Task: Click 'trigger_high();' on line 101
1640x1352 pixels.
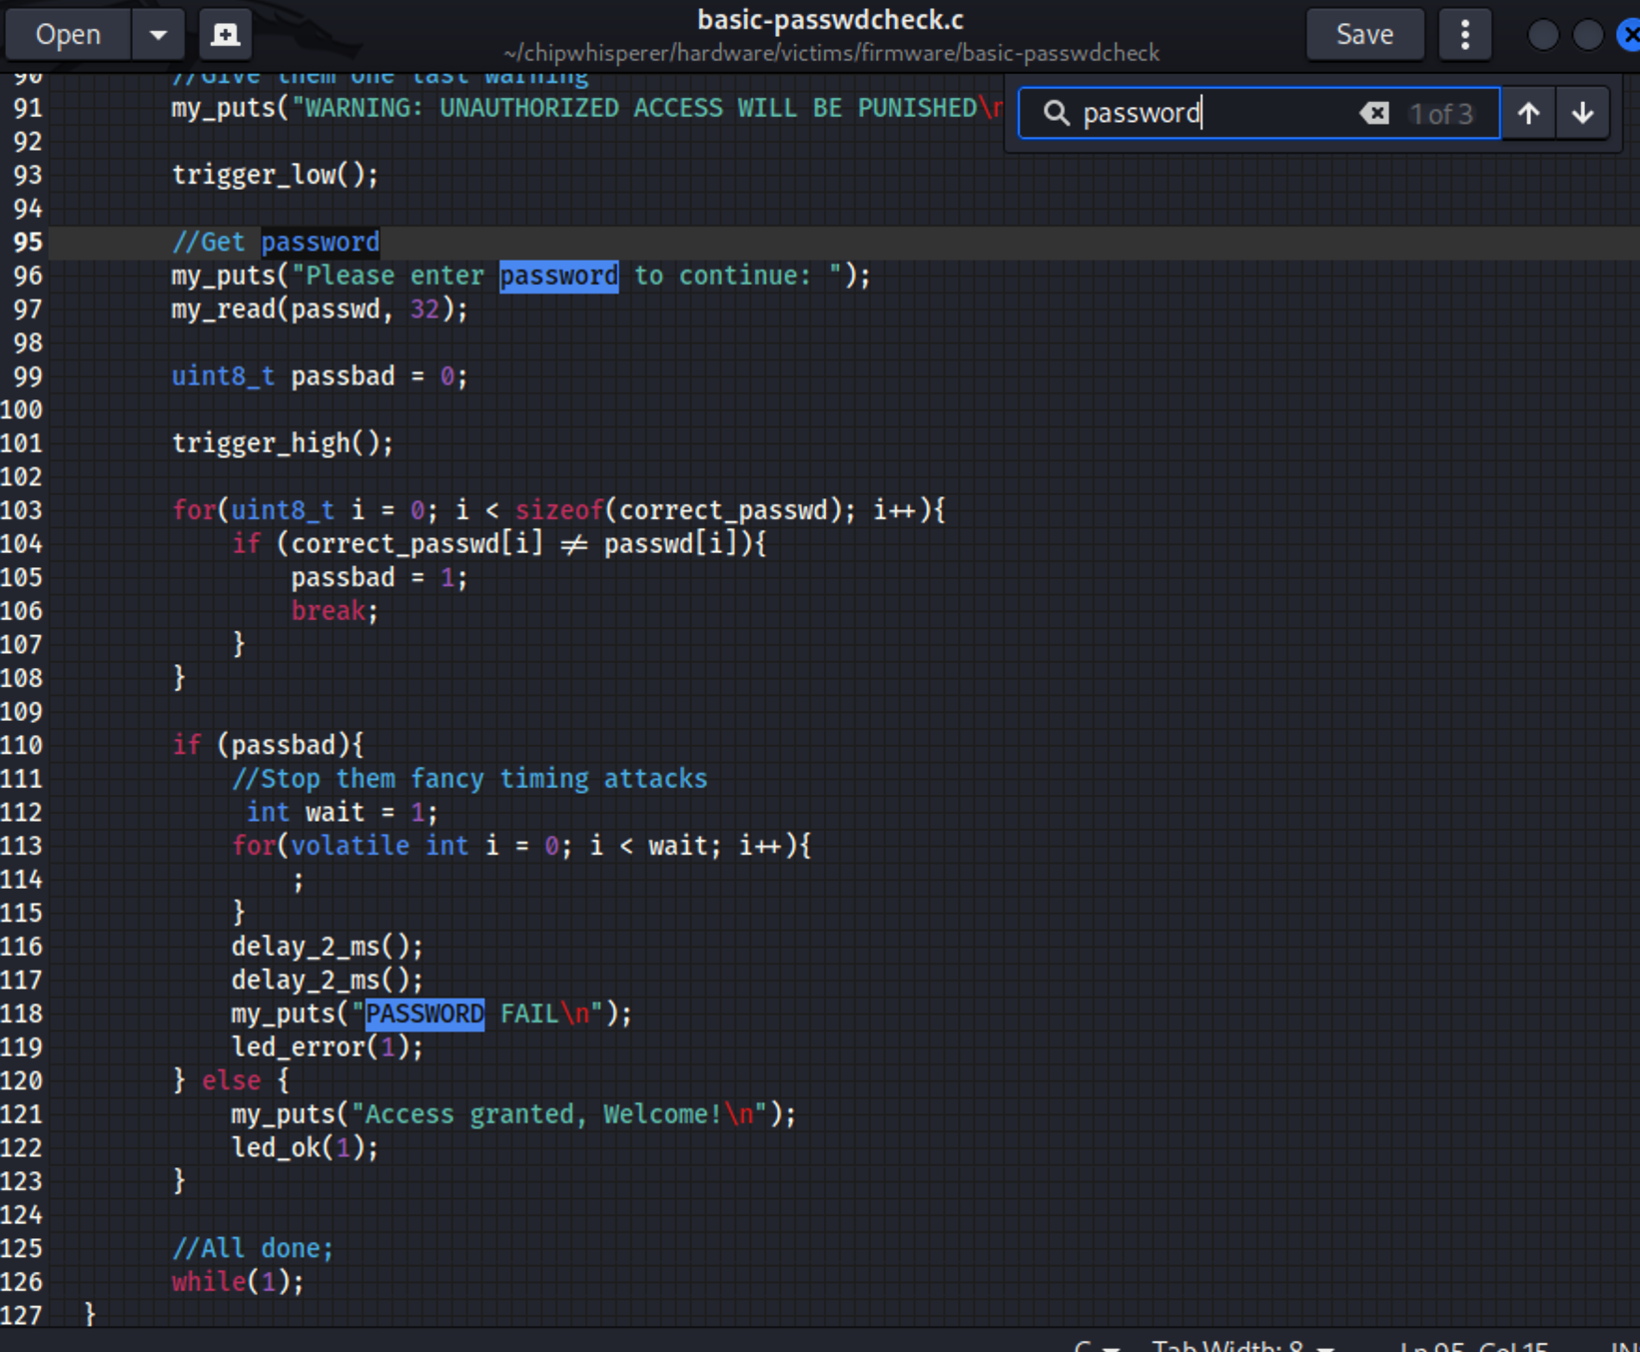Action: click(283, 443)
